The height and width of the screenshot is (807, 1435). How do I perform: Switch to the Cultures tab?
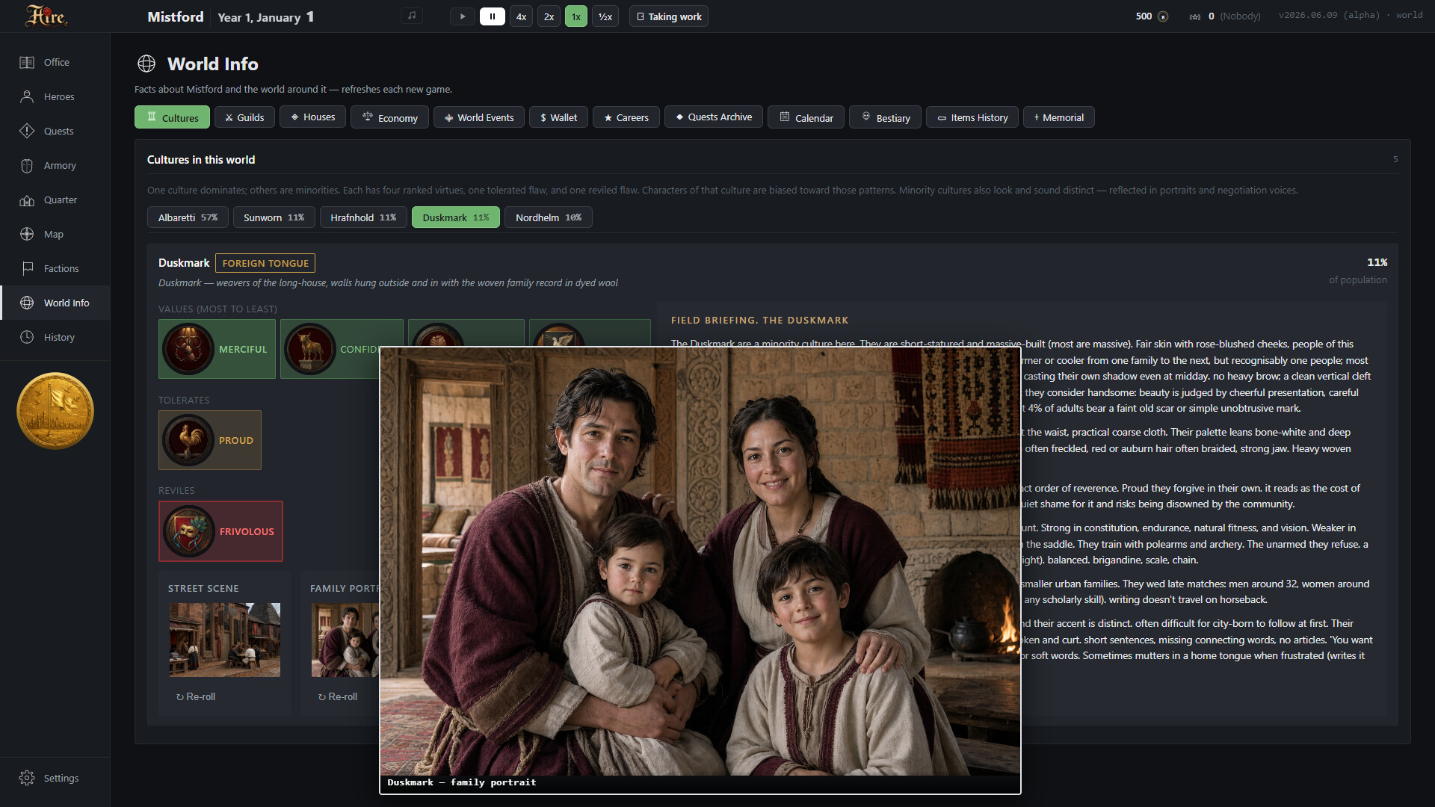[173, 117]
